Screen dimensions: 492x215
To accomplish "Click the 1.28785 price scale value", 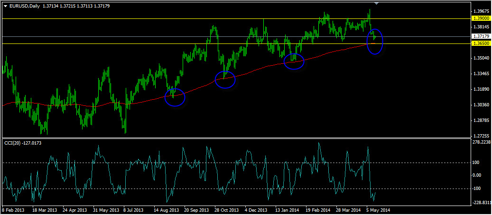I will 482,120.
